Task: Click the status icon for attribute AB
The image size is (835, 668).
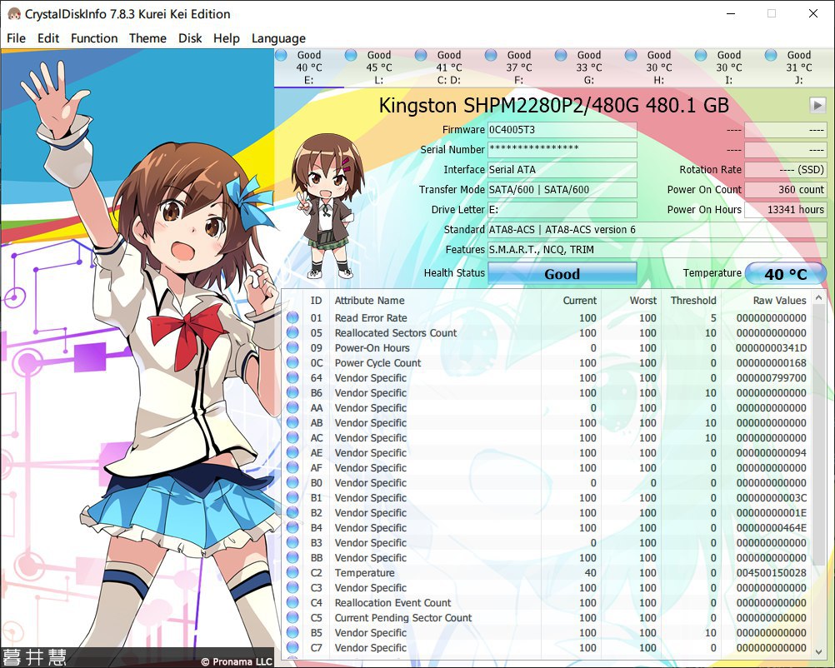Action: [x=292, y=422]
